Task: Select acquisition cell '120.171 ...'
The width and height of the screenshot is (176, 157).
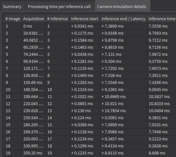Action: 34,69
